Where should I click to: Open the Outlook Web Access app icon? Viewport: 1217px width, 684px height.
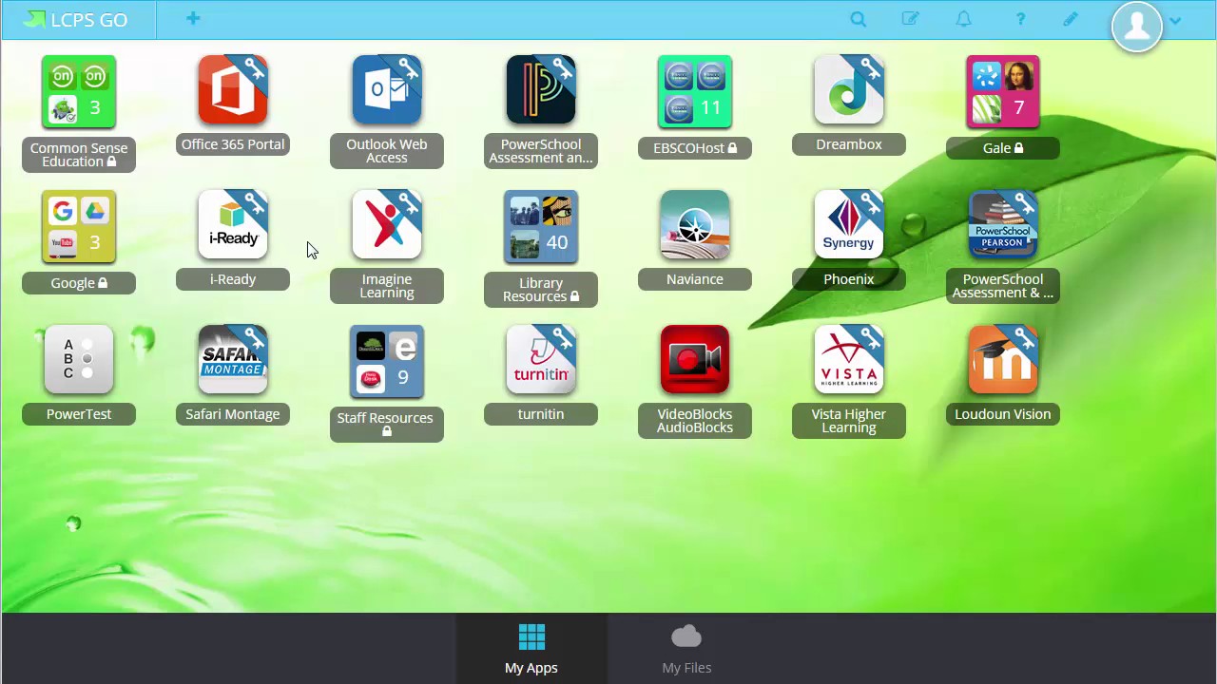click(x=387, y=90)
